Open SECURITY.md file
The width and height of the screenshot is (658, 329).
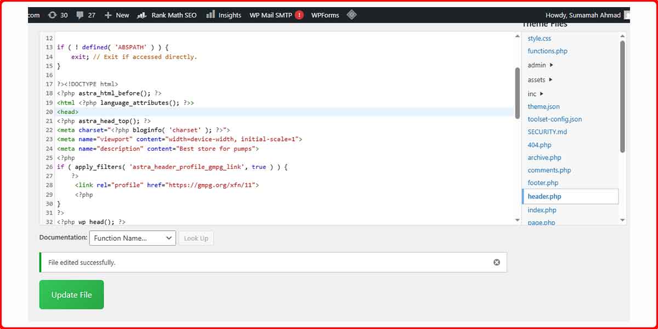coord(547,132)
